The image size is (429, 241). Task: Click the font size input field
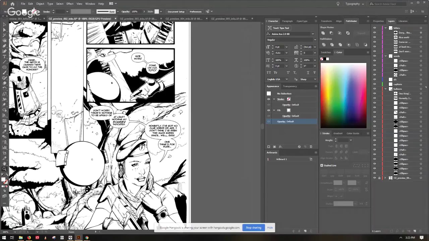point(280,47)
